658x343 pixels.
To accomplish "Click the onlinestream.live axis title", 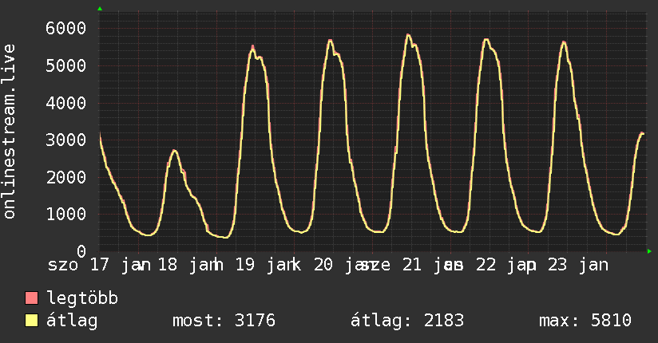I will 10,132.
